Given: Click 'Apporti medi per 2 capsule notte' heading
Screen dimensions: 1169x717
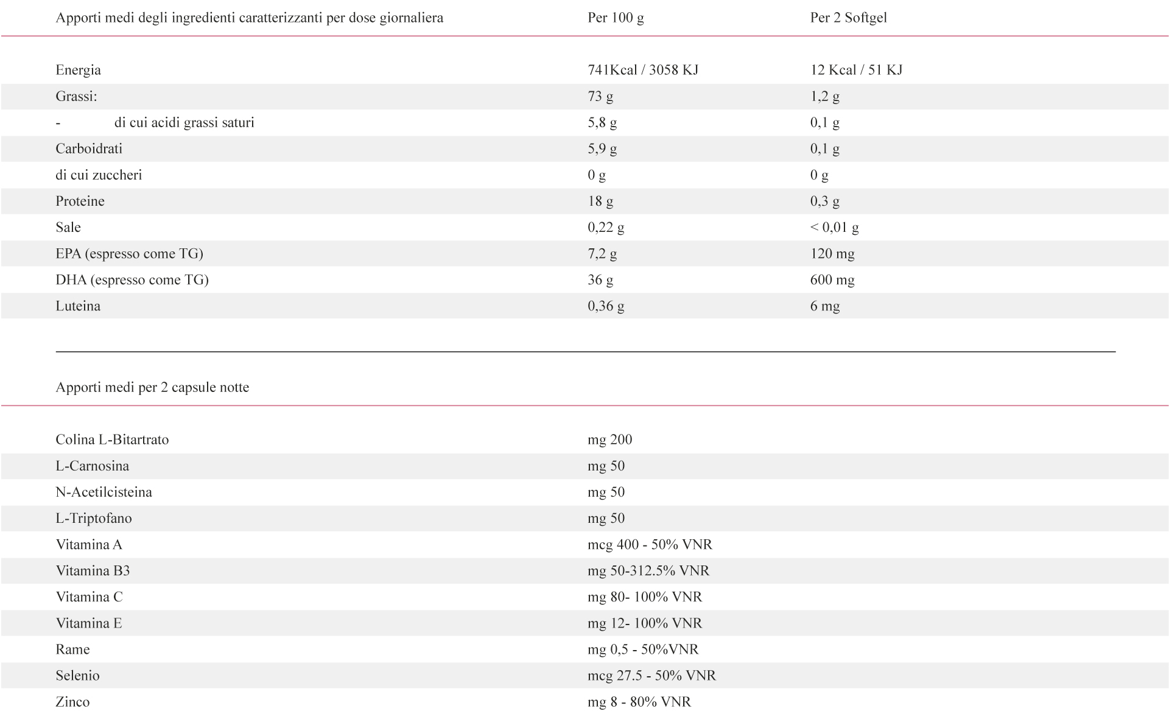Looking at the screenshot, I should [152, 387].
